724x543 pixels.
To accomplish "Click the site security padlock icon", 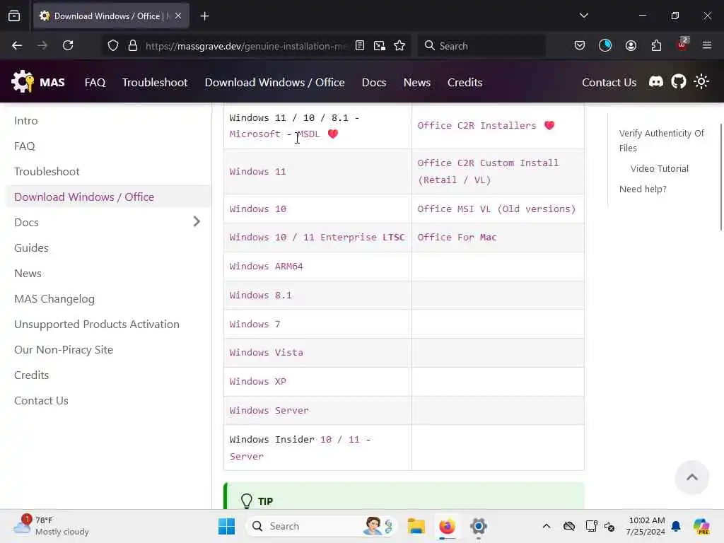I will pos(133,45).
